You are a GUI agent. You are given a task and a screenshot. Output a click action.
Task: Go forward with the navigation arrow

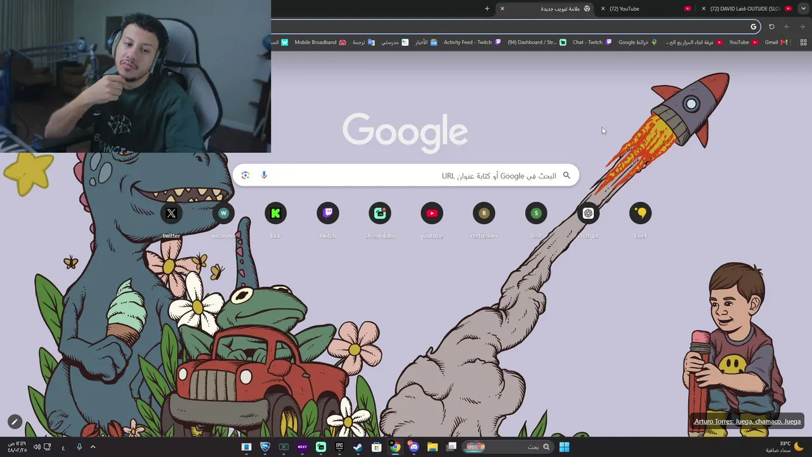[787, 27]
